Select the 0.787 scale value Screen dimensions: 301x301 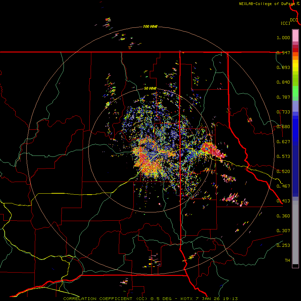283,97
